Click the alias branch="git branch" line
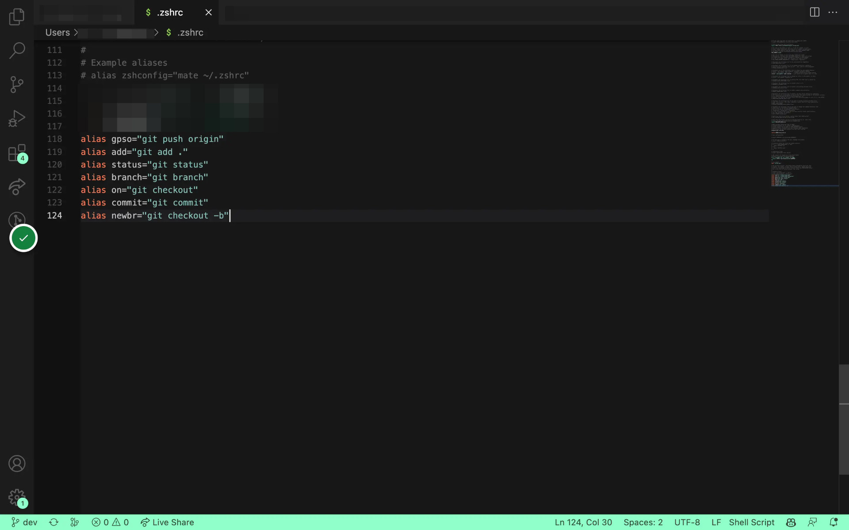This screenshot has width=849, height=530. (144, 177)
